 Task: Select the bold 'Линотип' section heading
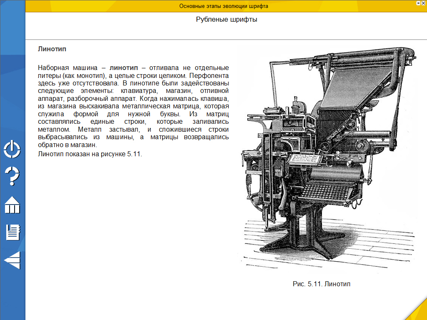point(52,49)
